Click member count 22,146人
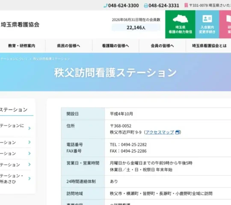Image resolution: width=231 pixels, height=205 pixels. tap(136, 27)
